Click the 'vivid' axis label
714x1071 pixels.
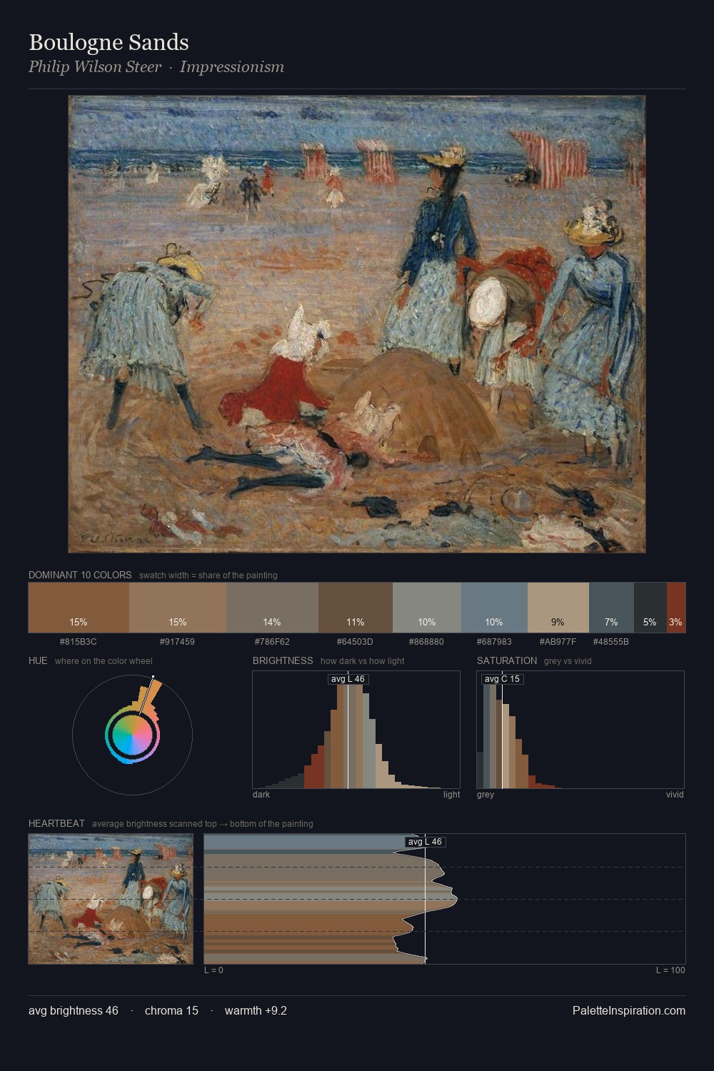click(675, 795)
